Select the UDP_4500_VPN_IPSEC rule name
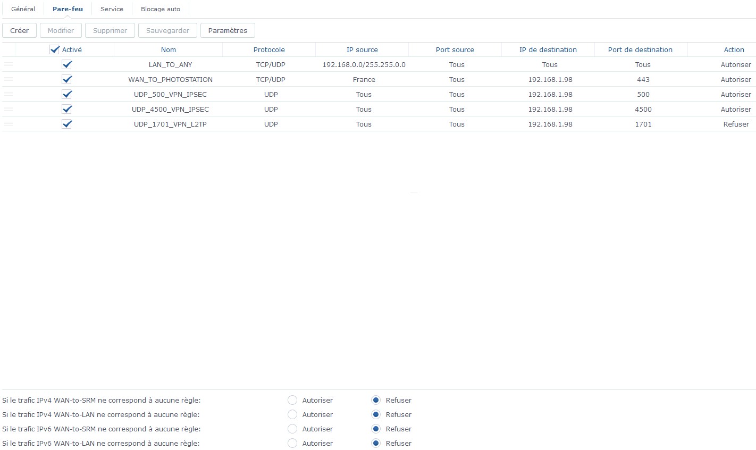Image resolution: width=756 pixels, height=450 pixels. pyautogui.click(x=170, y=109)
